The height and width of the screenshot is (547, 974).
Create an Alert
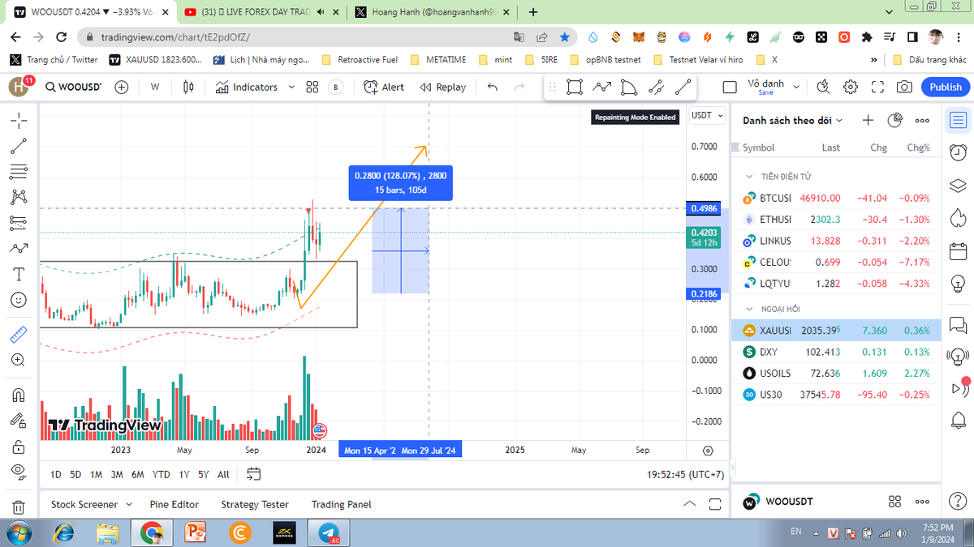(x=384, y=87)
